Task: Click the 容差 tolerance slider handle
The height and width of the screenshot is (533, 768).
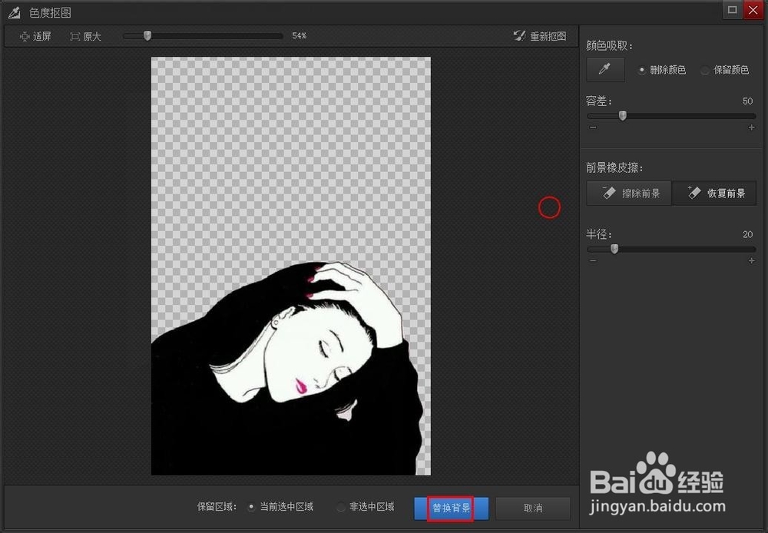Action: (623, 116)
